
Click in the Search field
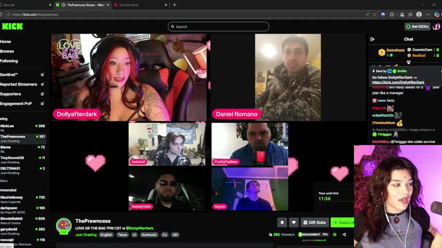[218, 27]
